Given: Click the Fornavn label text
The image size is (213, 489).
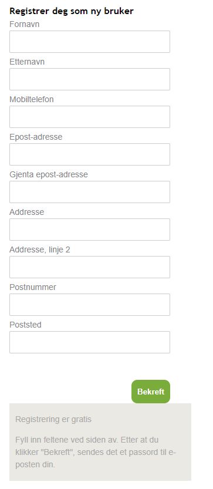Looking at the screenshot, I should pyautogui.click(x=24, y=24).
